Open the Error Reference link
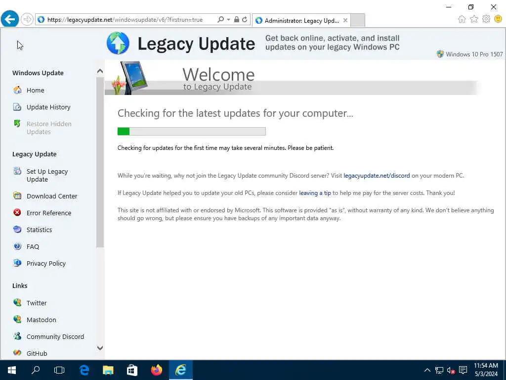 click(49, 213)
